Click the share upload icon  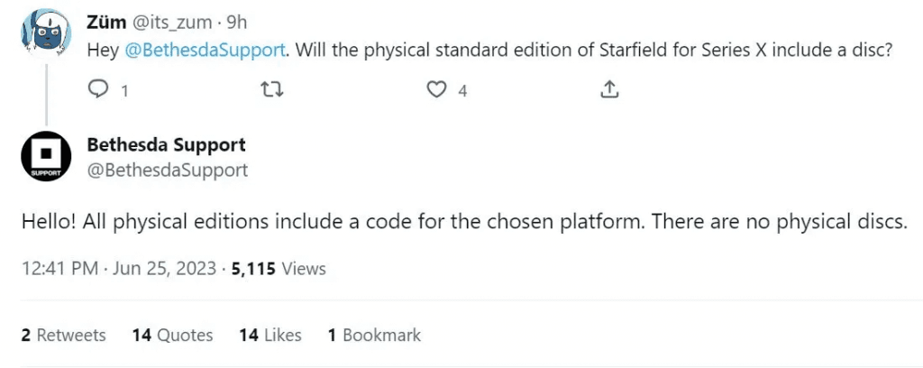tap(608, 89)
